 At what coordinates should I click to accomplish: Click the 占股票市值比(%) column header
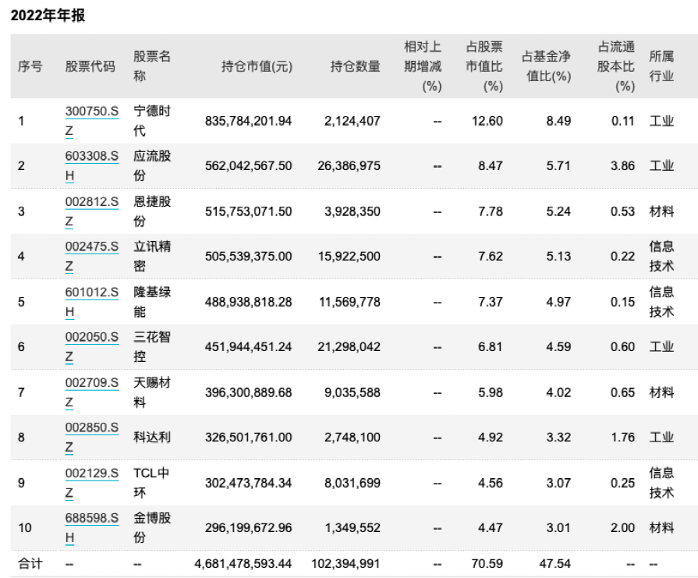click(x=484, y=66)
